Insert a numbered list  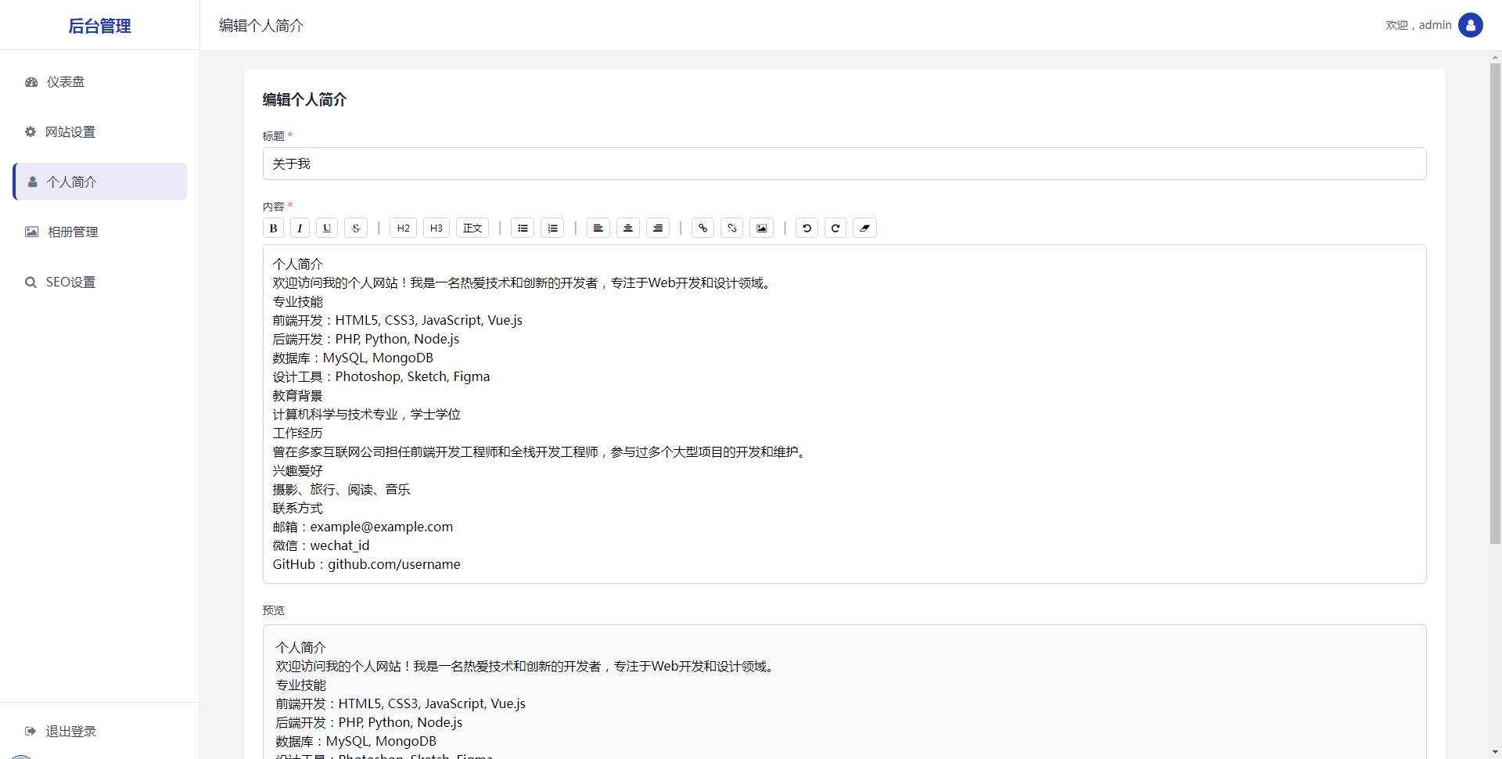tap(552, 228)
